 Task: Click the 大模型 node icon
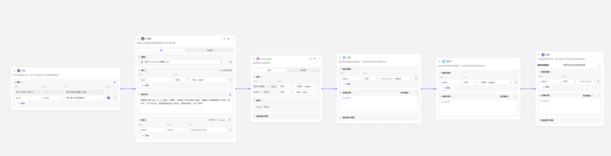[x=143, y=39]
